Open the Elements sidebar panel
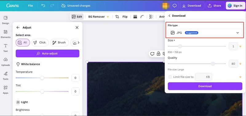Image resolution: width=246 pixels, height=116 pixels. pos(6,34)
